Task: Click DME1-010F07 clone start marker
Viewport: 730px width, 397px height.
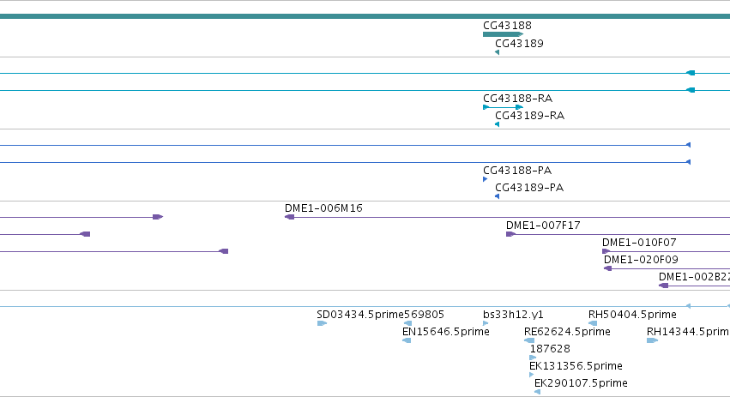Action: (606, 251)
